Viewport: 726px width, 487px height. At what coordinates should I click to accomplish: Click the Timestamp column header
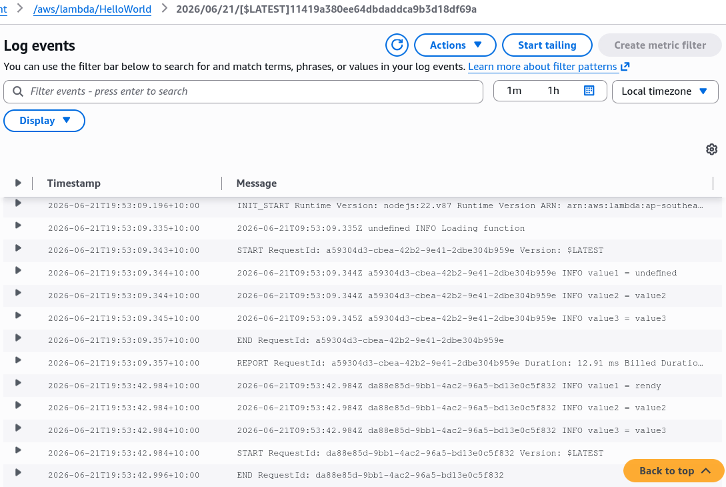pyautogui.click(x=73, y=183)
